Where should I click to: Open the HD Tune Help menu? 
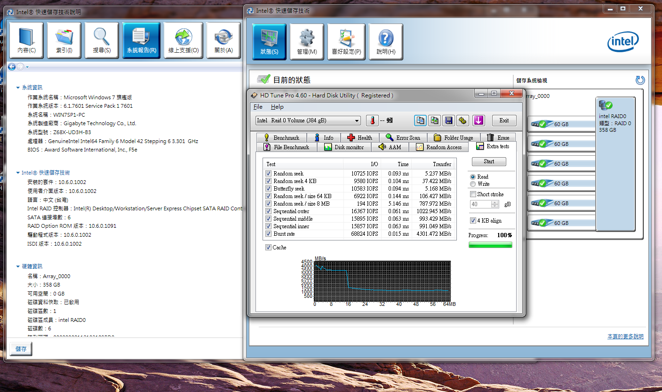pos(277,107)
